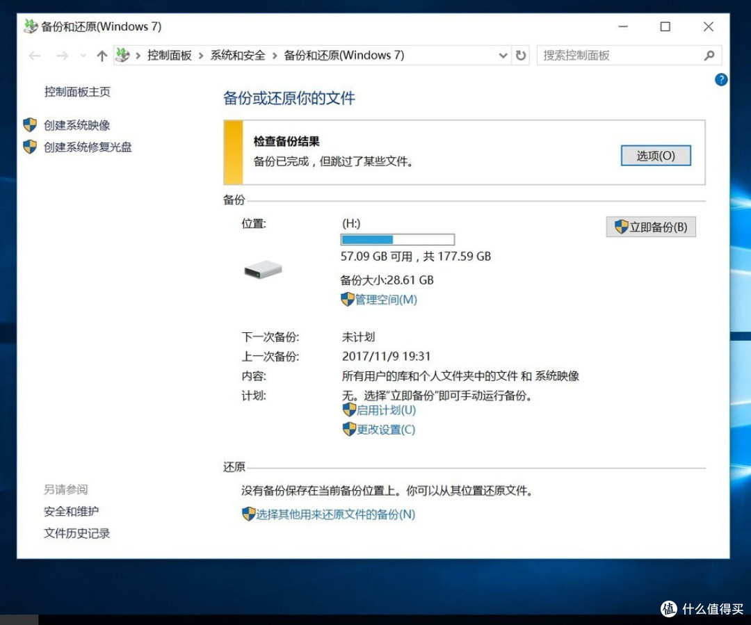Image resolution: width=751 pixels, height=625 pixels.
Task: Click the search magnifier icon
Action: click(709, 56)
